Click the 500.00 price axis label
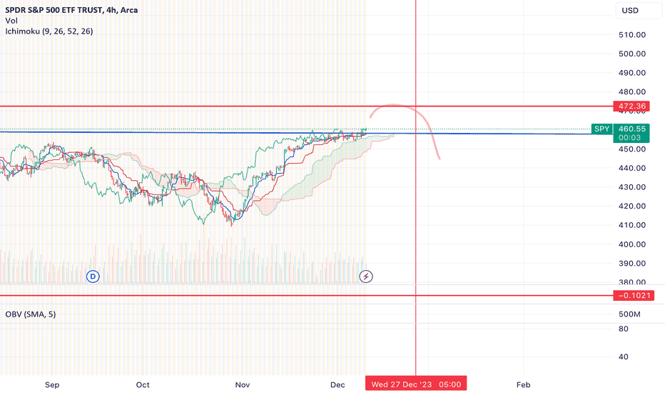The image size is (665, 393). click(632, 54)
